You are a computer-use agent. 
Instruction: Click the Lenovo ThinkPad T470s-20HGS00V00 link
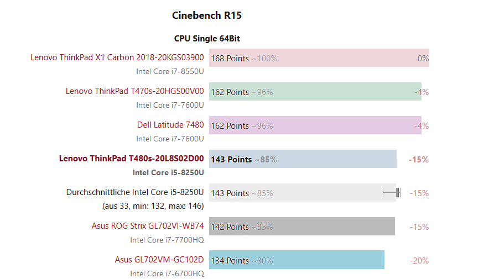(134, 91)
